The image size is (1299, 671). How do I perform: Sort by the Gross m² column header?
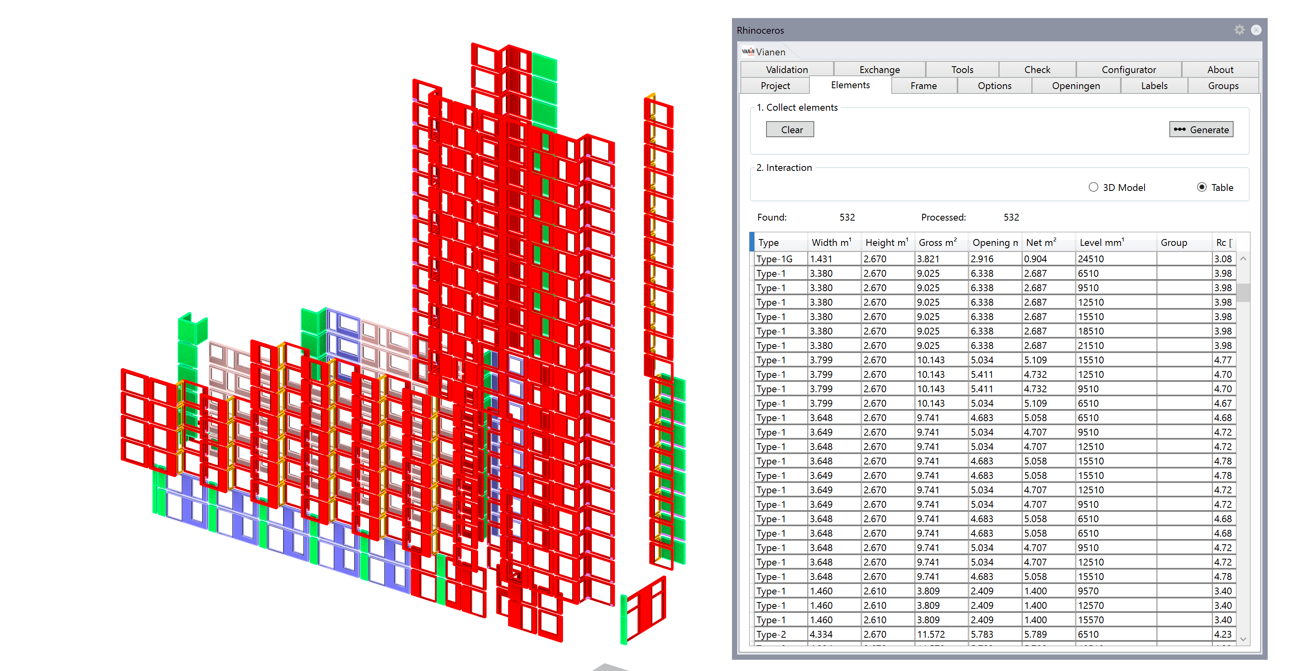(x=941, y=243)
